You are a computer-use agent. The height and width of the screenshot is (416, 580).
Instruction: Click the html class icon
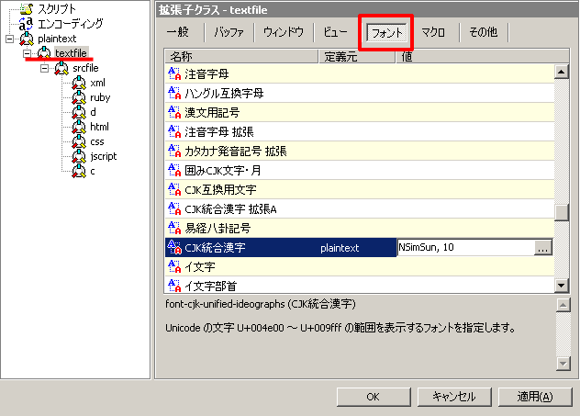pos(79,127)
